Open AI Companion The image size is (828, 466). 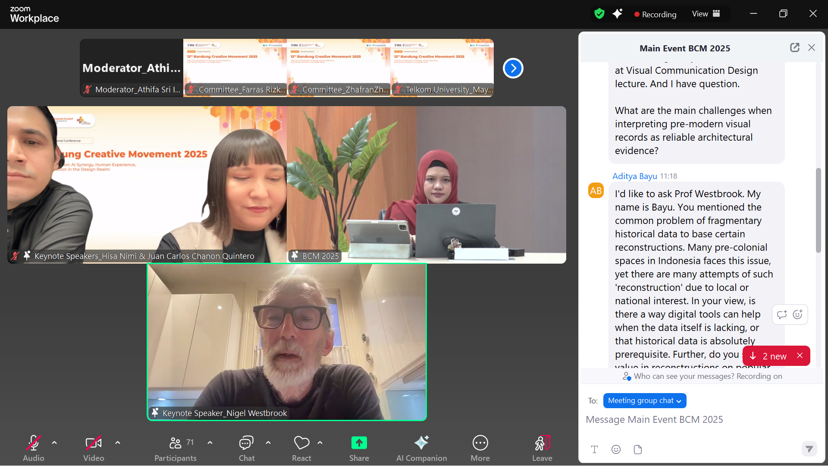pyautogui.click(x=421, y=448)
